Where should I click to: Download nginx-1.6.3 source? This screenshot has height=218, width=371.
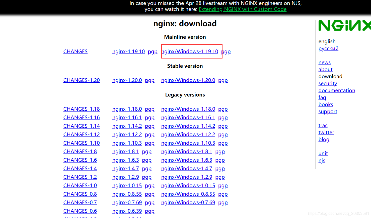pos(125,160)
